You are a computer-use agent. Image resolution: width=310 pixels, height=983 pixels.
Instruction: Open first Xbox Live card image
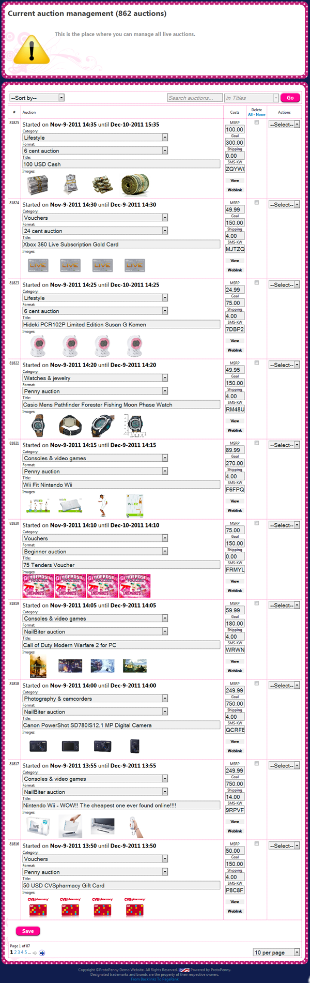pos(38,265)
